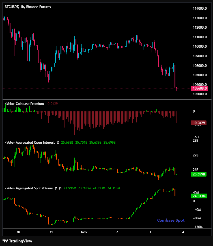Click the -0.0429 Coinbase Premium axis label
The height and width of the screenshot is (246, 213).
199,123
